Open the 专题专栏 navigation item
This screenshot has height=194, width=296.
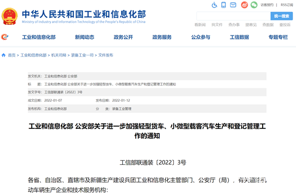tap(278, 37)
